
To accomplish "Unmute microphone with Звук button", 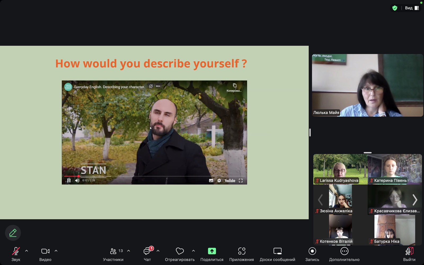I will point(16,251).
